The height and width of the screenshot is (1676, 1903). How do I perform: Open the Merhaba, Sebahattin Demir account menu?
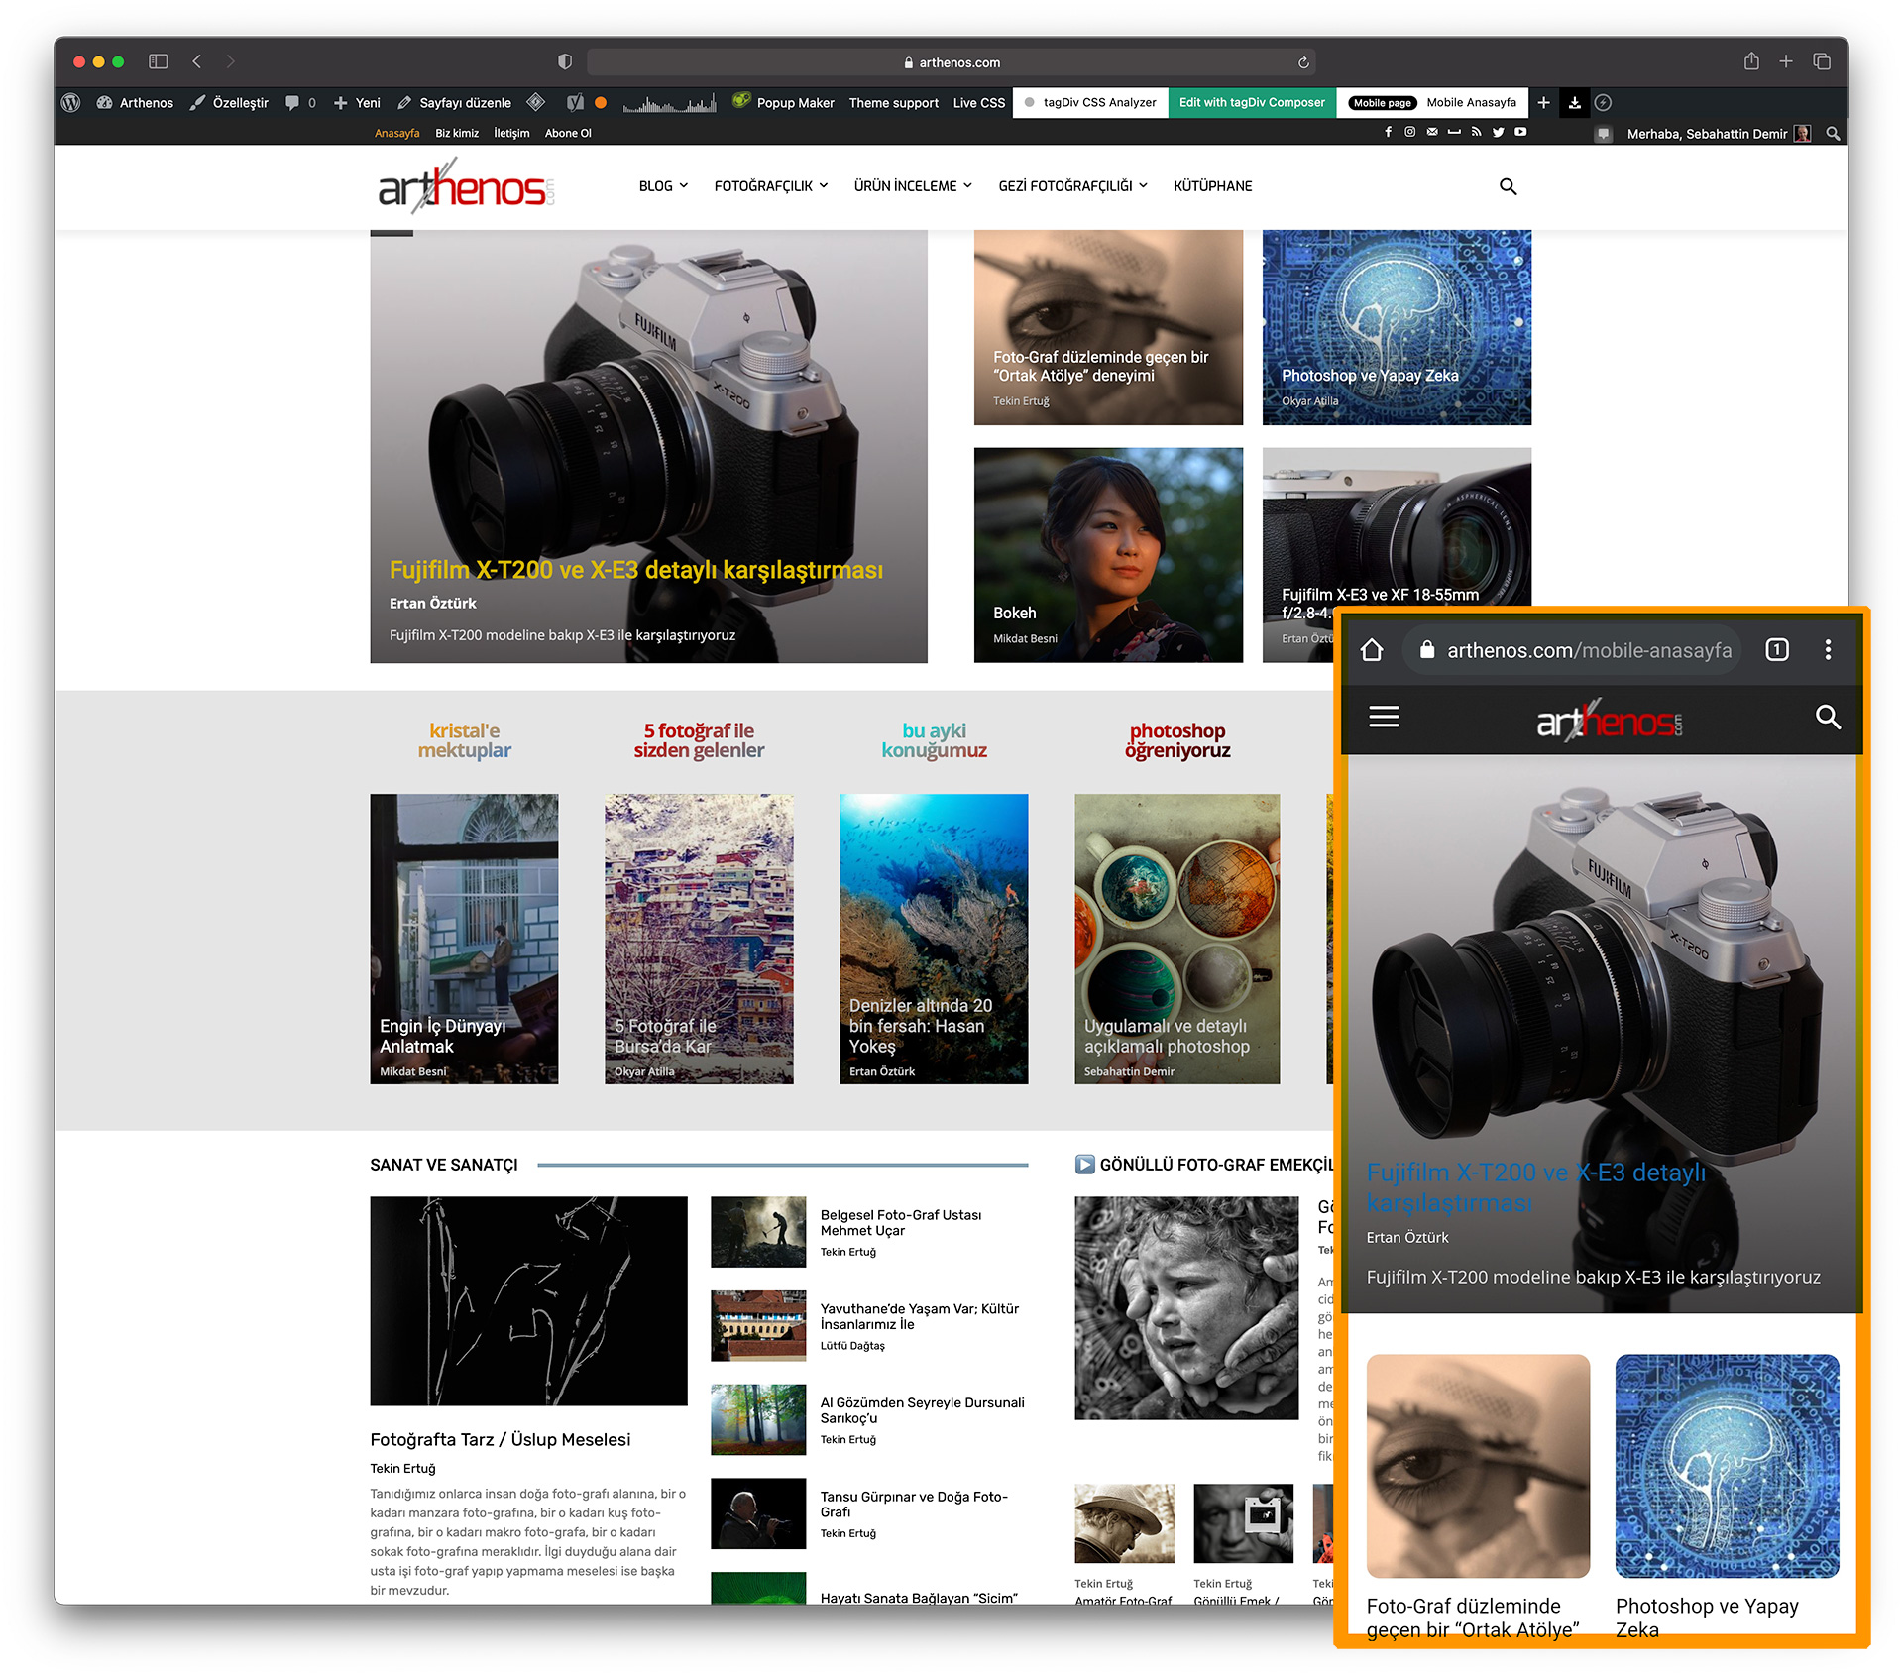[1720, 133]
